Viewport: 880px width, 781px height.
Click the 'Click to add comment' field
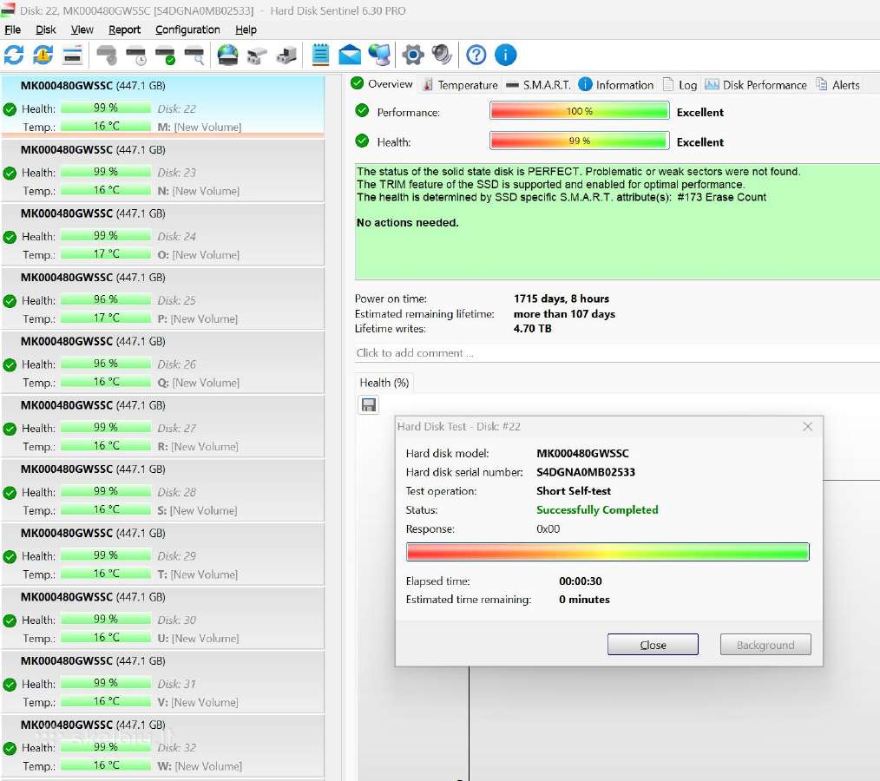click(x=617, y=353)
